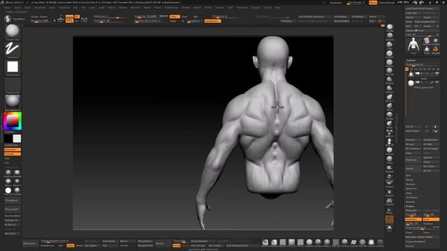Select the Nudge brush icon

tap(390, 115)
